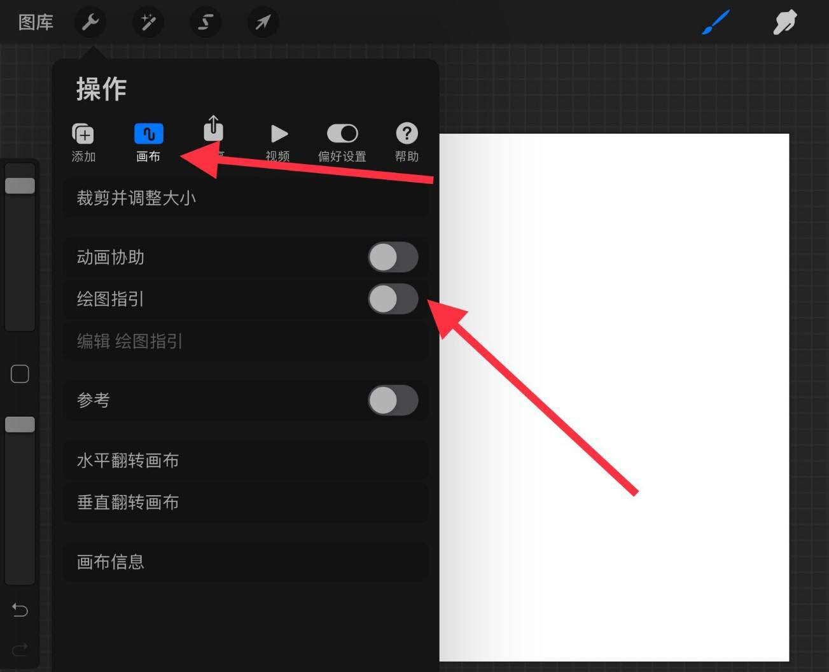Choose 垂直翻转画布
This screenshot has width=829, height=672.
pos(246,503)
